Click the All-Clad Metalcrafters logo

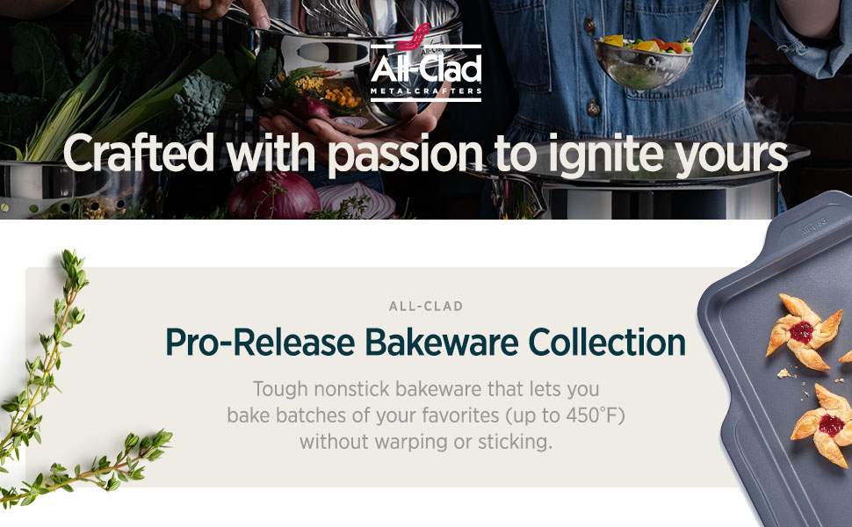pyautogui.click(x=425, y=62)
